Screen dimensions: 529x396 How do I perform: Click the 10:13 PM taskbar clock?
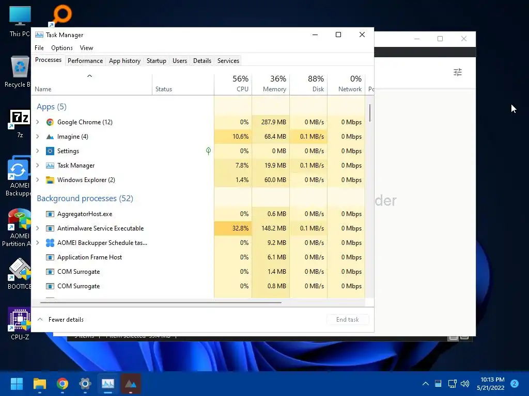tap(492, 379)
